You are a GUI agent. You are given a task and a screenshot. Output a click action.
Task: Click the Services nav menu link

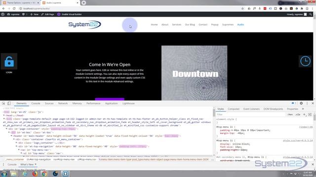(177, 25)
